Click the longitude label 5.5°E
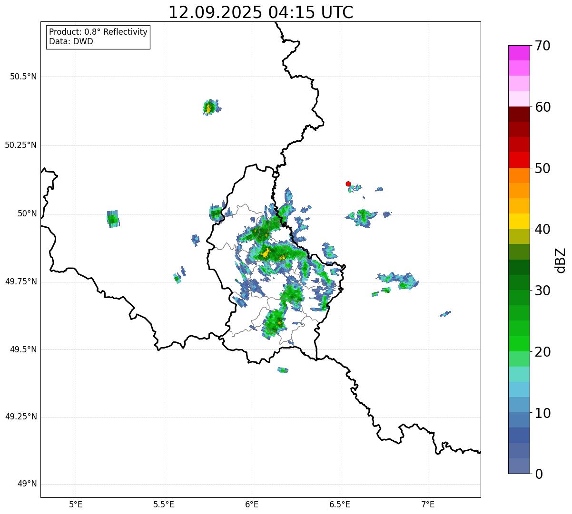The width and height of the screenshot is (572, 514). click(164, 504)
